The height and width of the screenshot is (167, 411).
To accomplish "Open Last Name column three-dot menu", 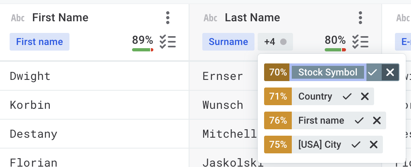I will (x=360, y=18).
